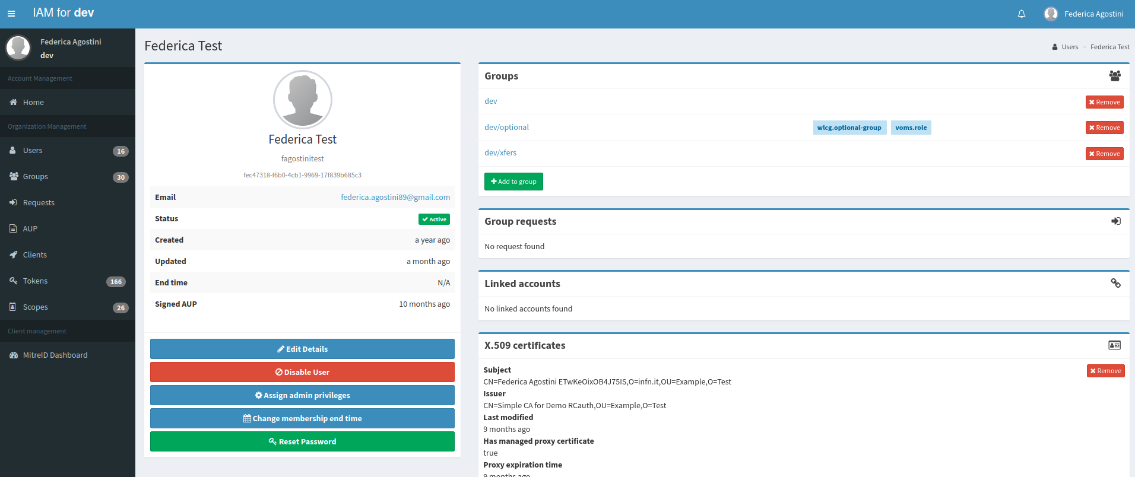Screen dimensions: 1135x477
Task: Click the Scopes badge icon
Action: click(12, 307)
